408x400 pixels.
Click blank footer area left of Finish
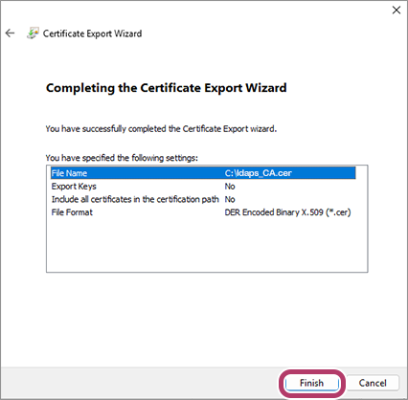(x=141, y=383)
